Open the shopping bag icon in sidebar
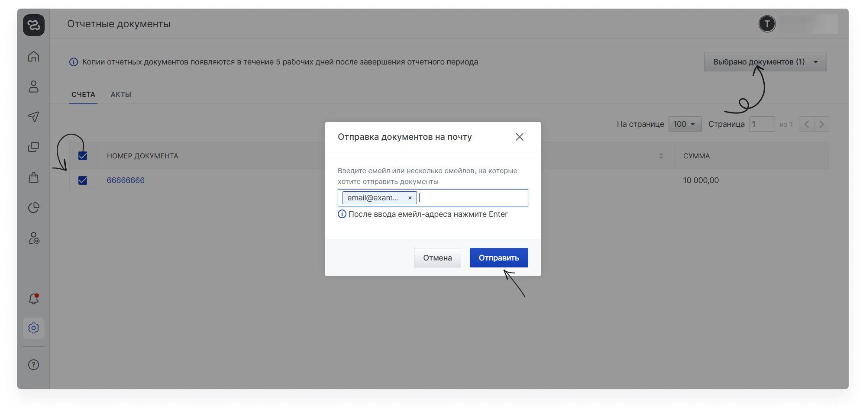 pos(34,177)
